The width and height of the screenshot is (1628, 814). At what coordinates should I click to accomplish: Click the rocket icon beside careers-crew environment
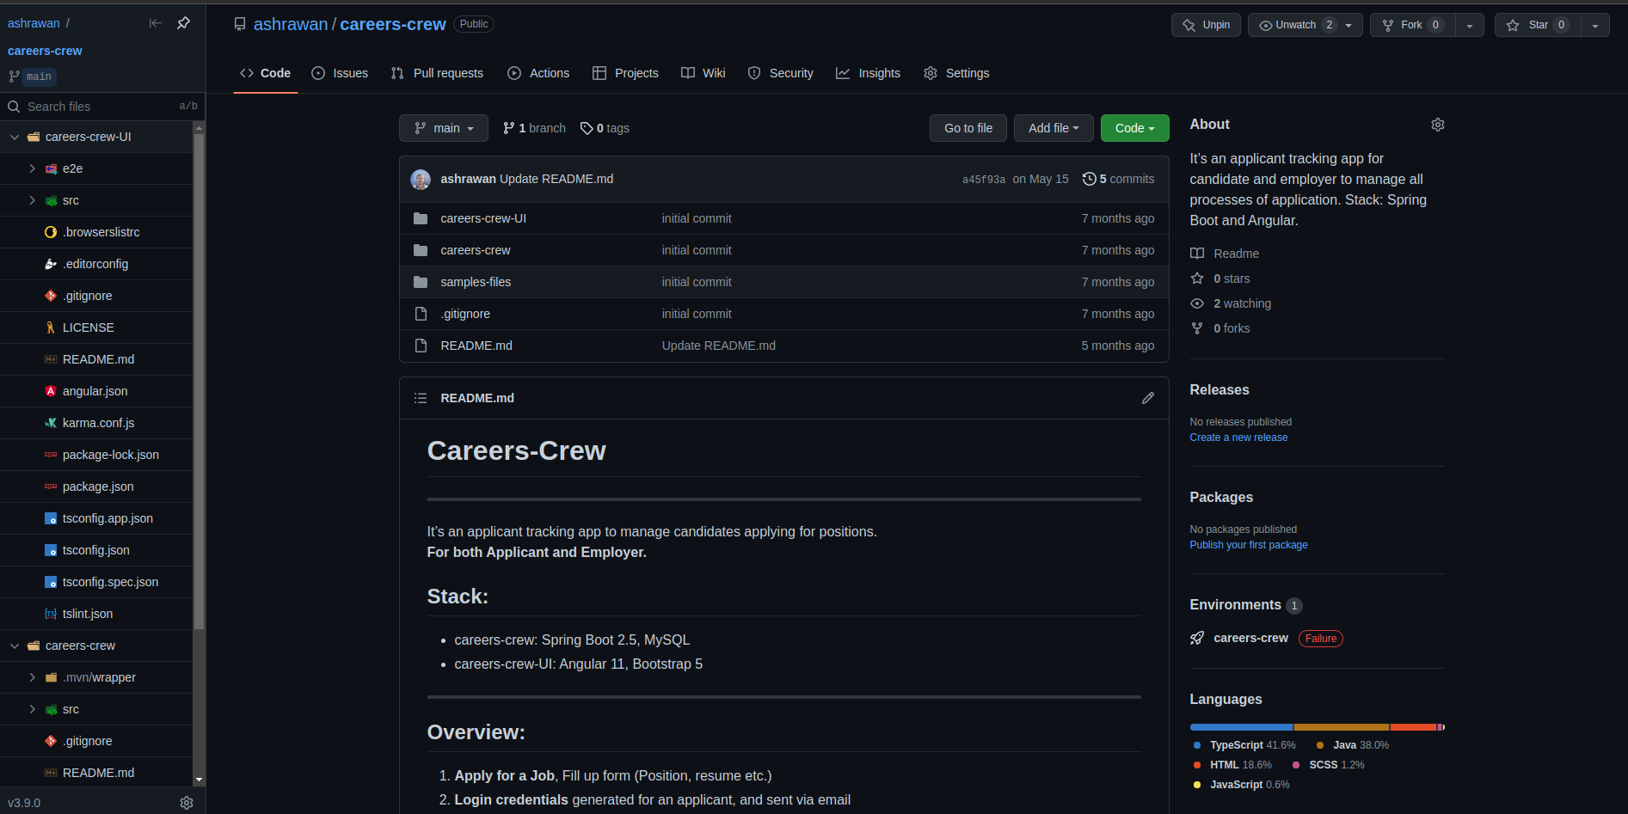[x=1197, y=638]
